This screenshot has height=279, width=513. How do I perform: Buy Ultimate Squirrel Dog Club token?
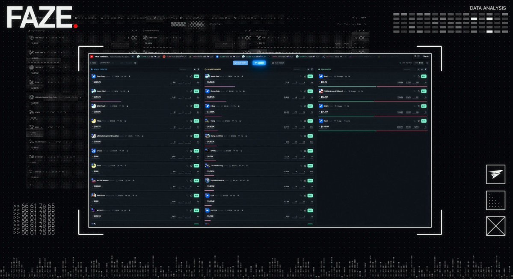tap(196, 136)
